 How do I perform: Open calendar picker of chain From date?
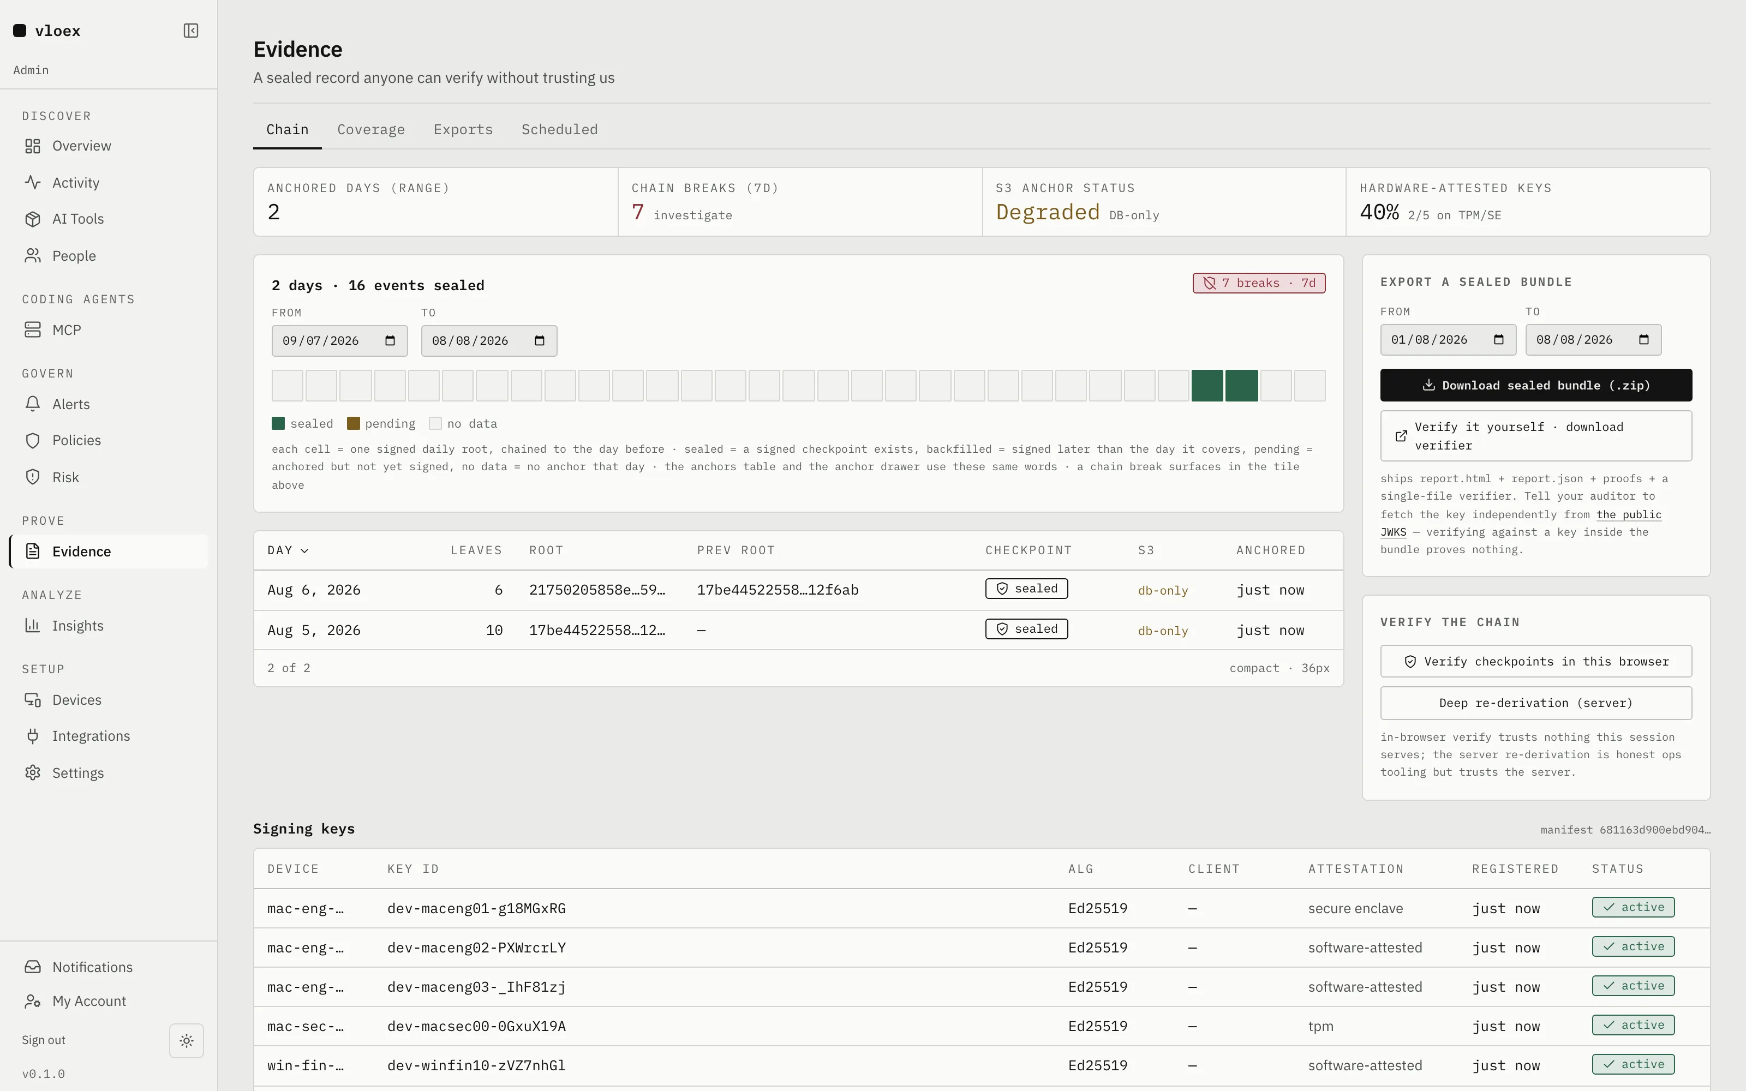tap(390, 340)
